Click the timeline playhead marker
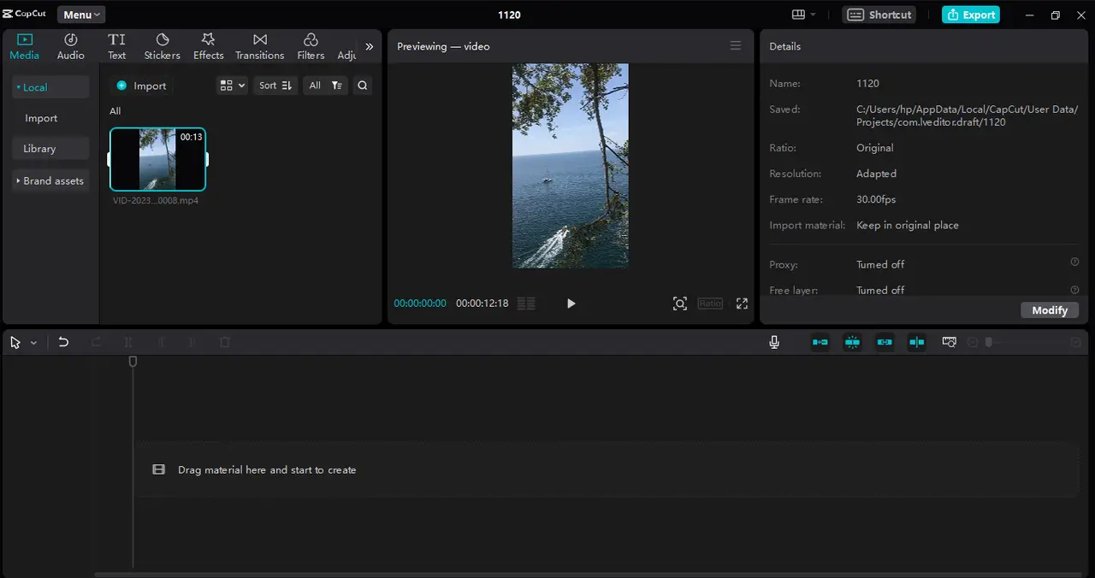Image resolution: width=1095 pixels, height=578 pixels. click(x=133, y=362)
